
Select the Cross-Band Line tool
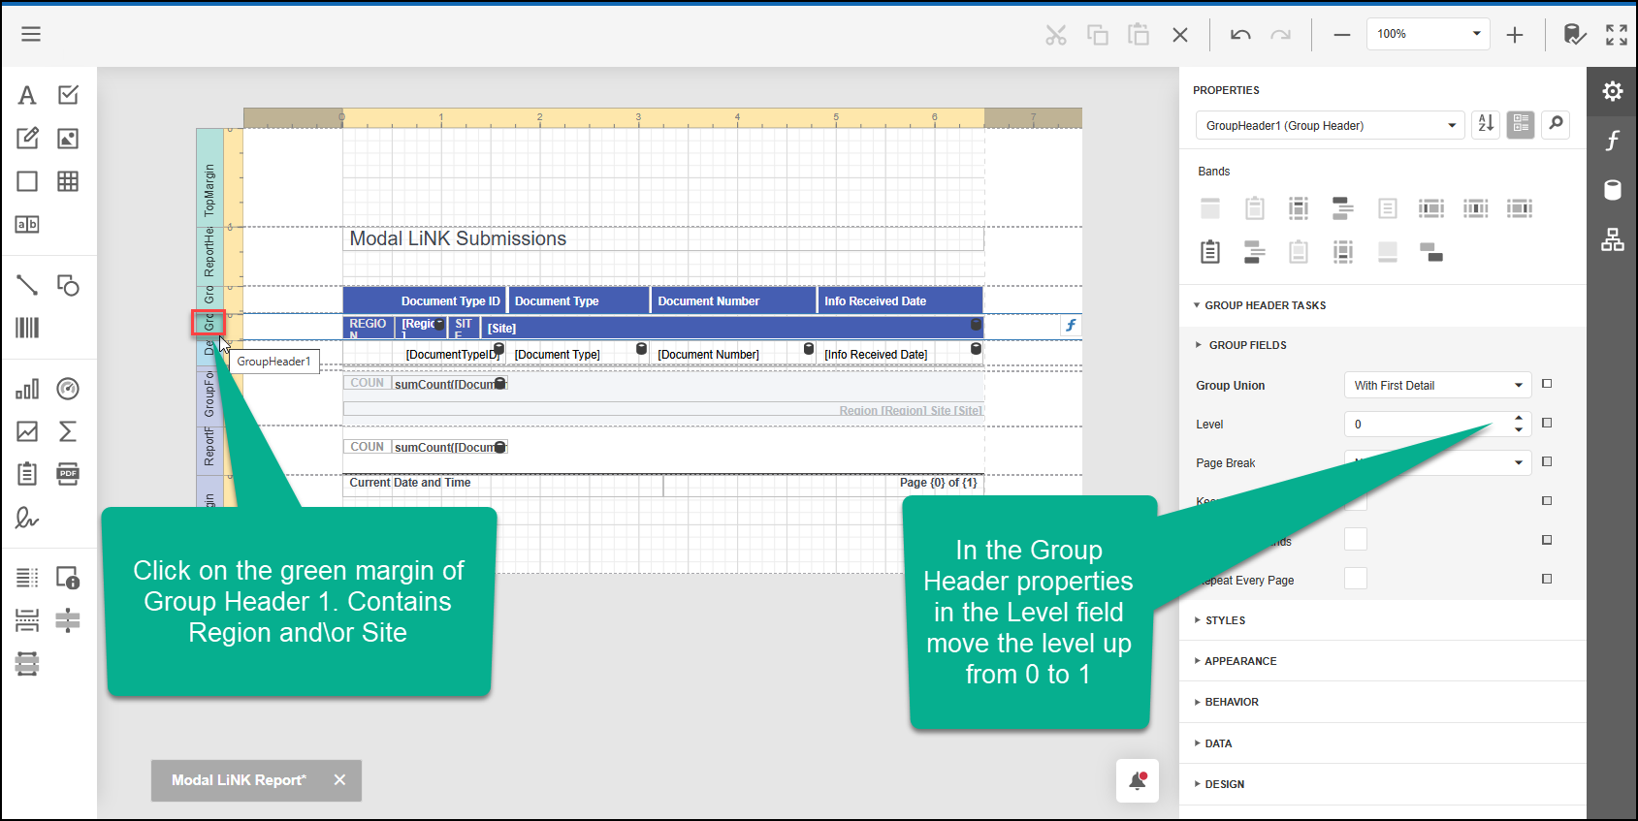coord(68,620)
